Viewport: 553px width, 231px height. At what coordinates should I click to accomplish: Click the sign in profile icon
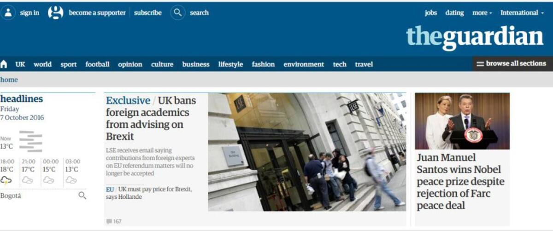click(x=8, y=12)
